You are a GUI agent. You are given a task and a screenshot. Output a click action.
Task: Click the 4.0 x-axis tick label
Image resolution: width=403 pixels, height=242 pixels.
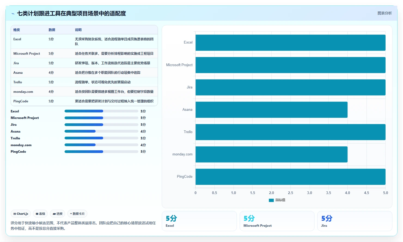pyautogui.click(x=347, y=193)
